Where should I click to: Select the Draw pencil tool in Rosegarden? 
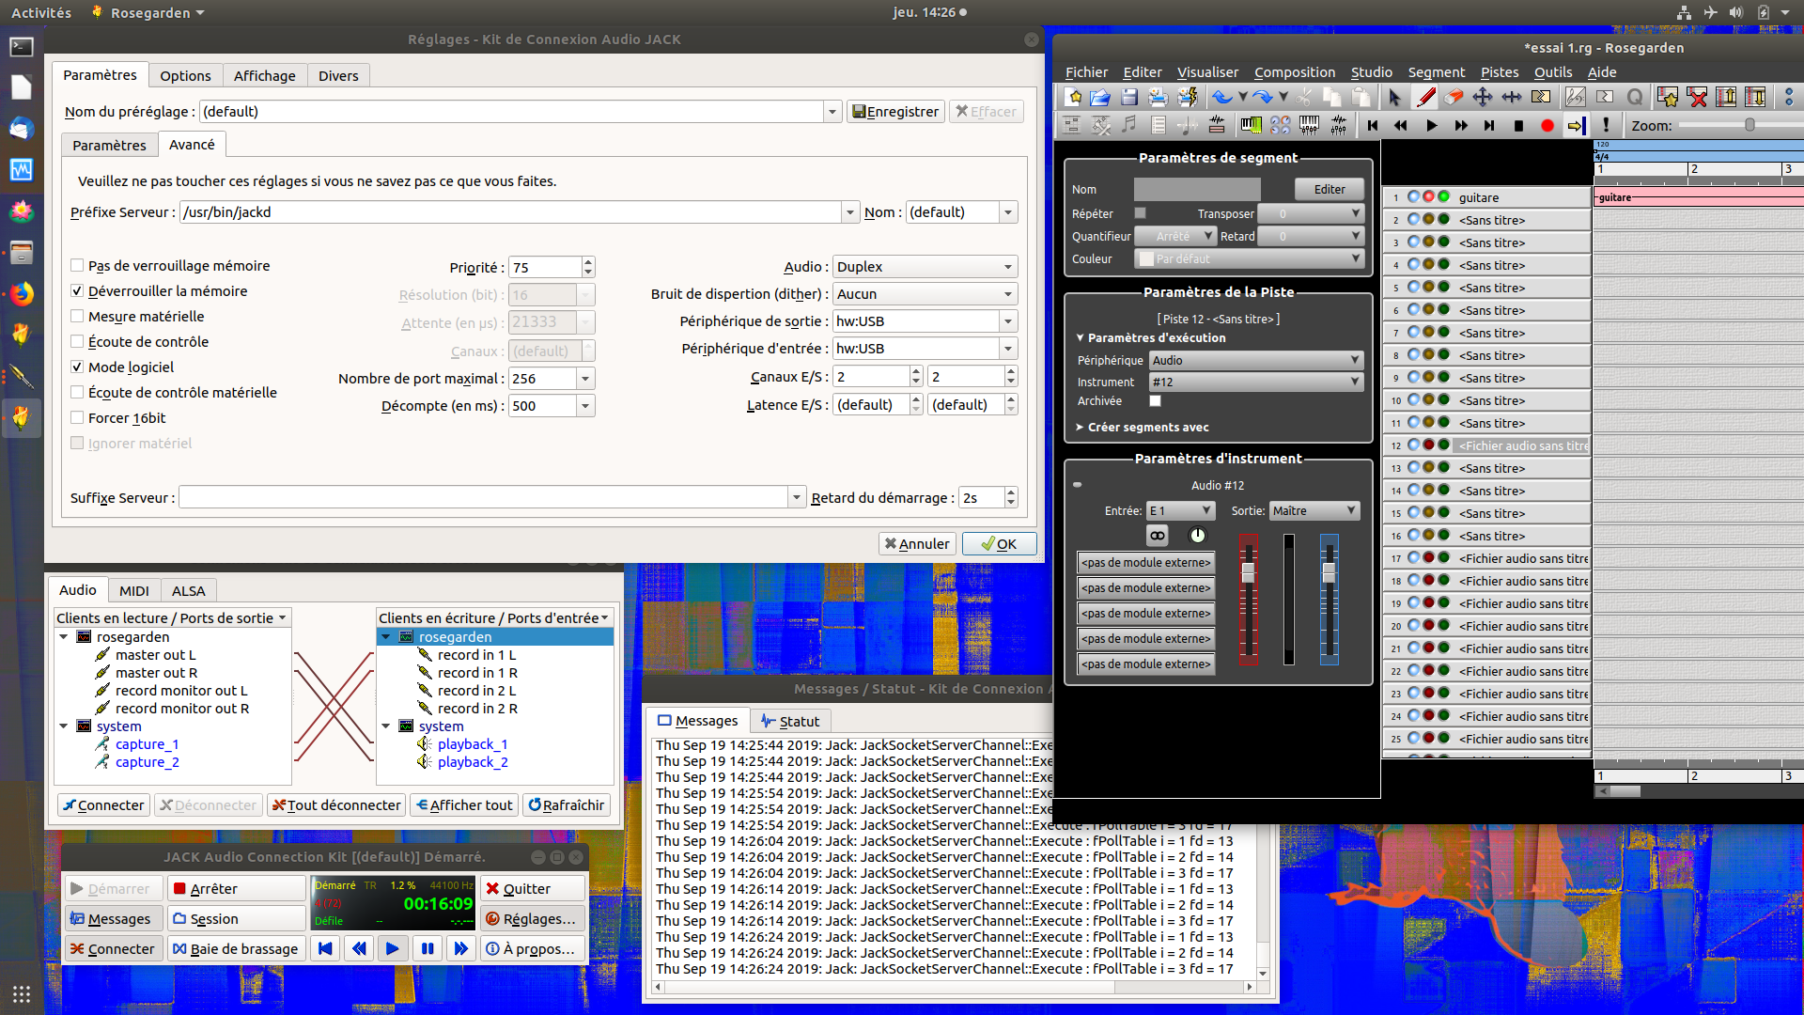click(1425, 97)
